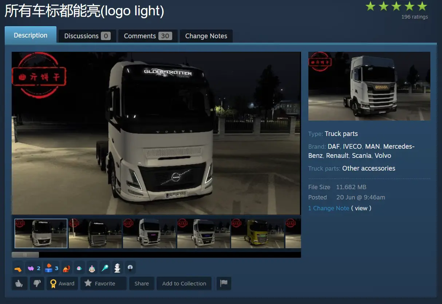The width and height of the screenshot is (442, 304).
Task: Click the thumbs up rate button
Action: tap(20, 283)
